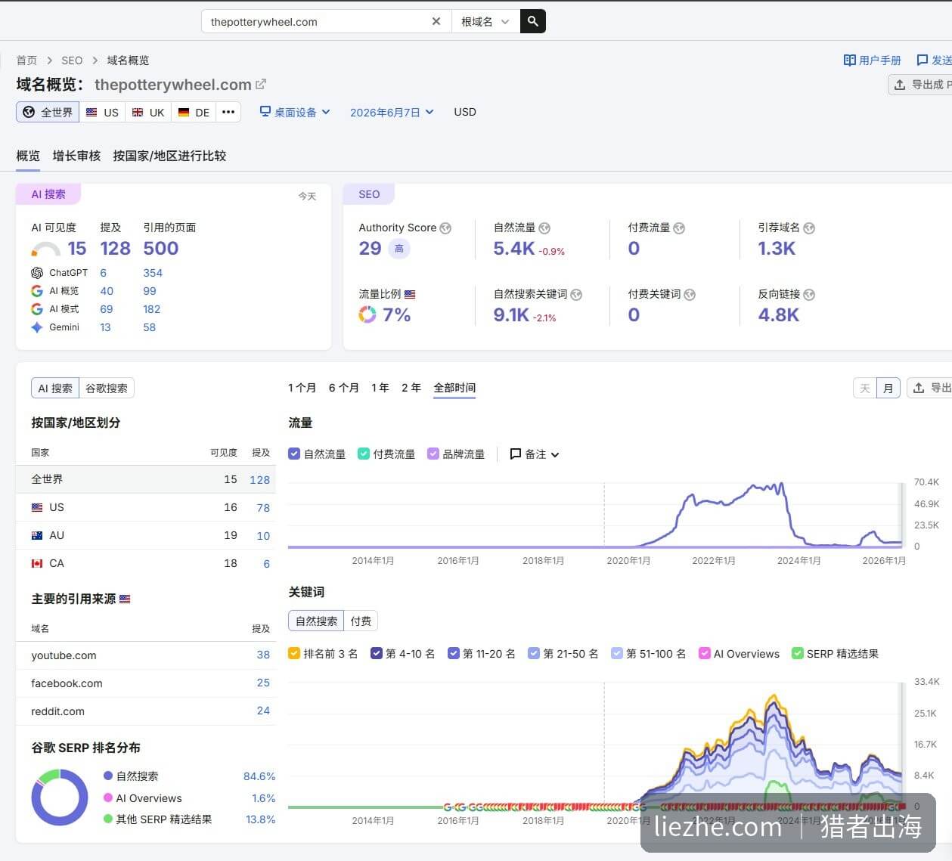Click the info icon next to 付费流量

[x=679, y=228]
